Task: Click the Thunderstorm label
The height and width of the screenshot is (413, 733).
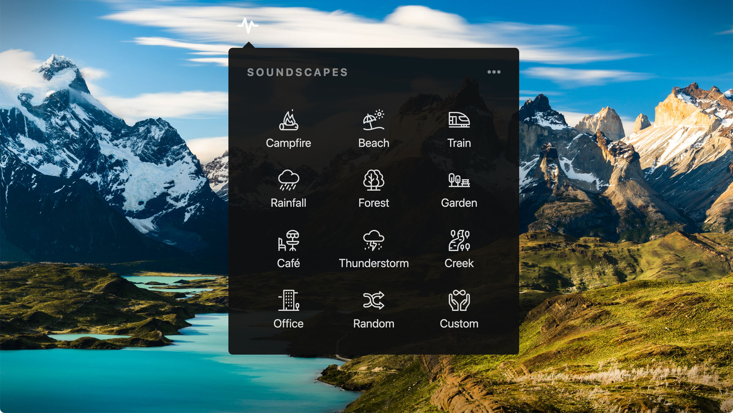Action: (374, 263)
